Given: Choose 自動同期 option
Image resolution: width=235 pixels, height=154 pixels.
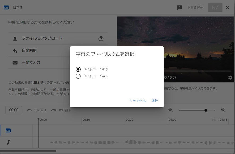Looking at the screenshot, I should [x=29, y=50].
